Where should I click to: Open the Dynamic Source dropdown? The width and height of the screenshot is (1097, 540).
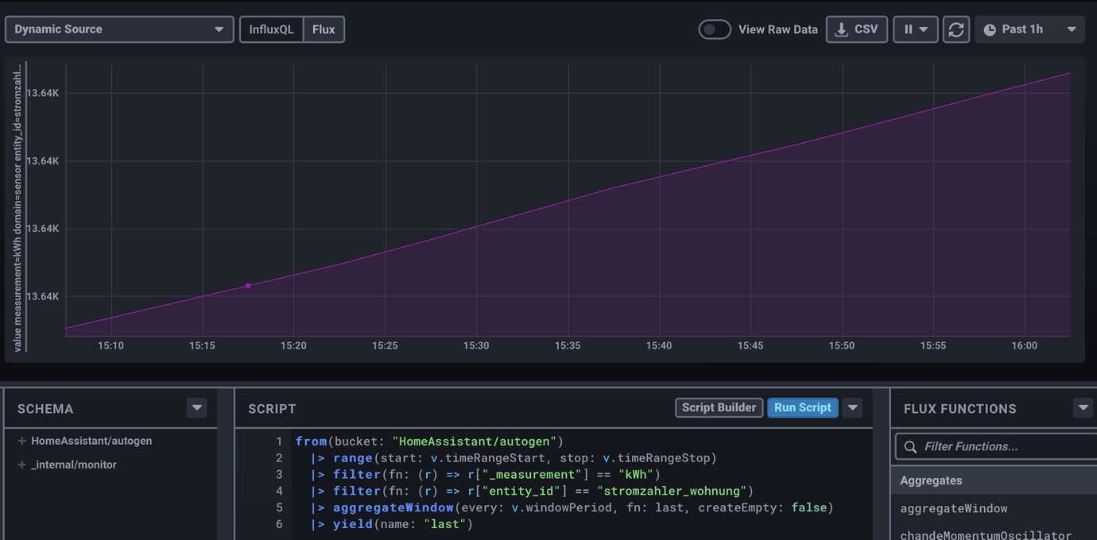(119, 29)
